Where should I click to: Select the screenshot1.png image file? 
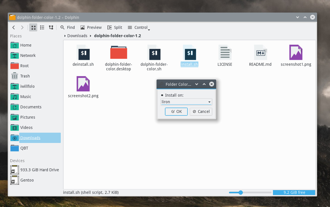click(296, 56)
